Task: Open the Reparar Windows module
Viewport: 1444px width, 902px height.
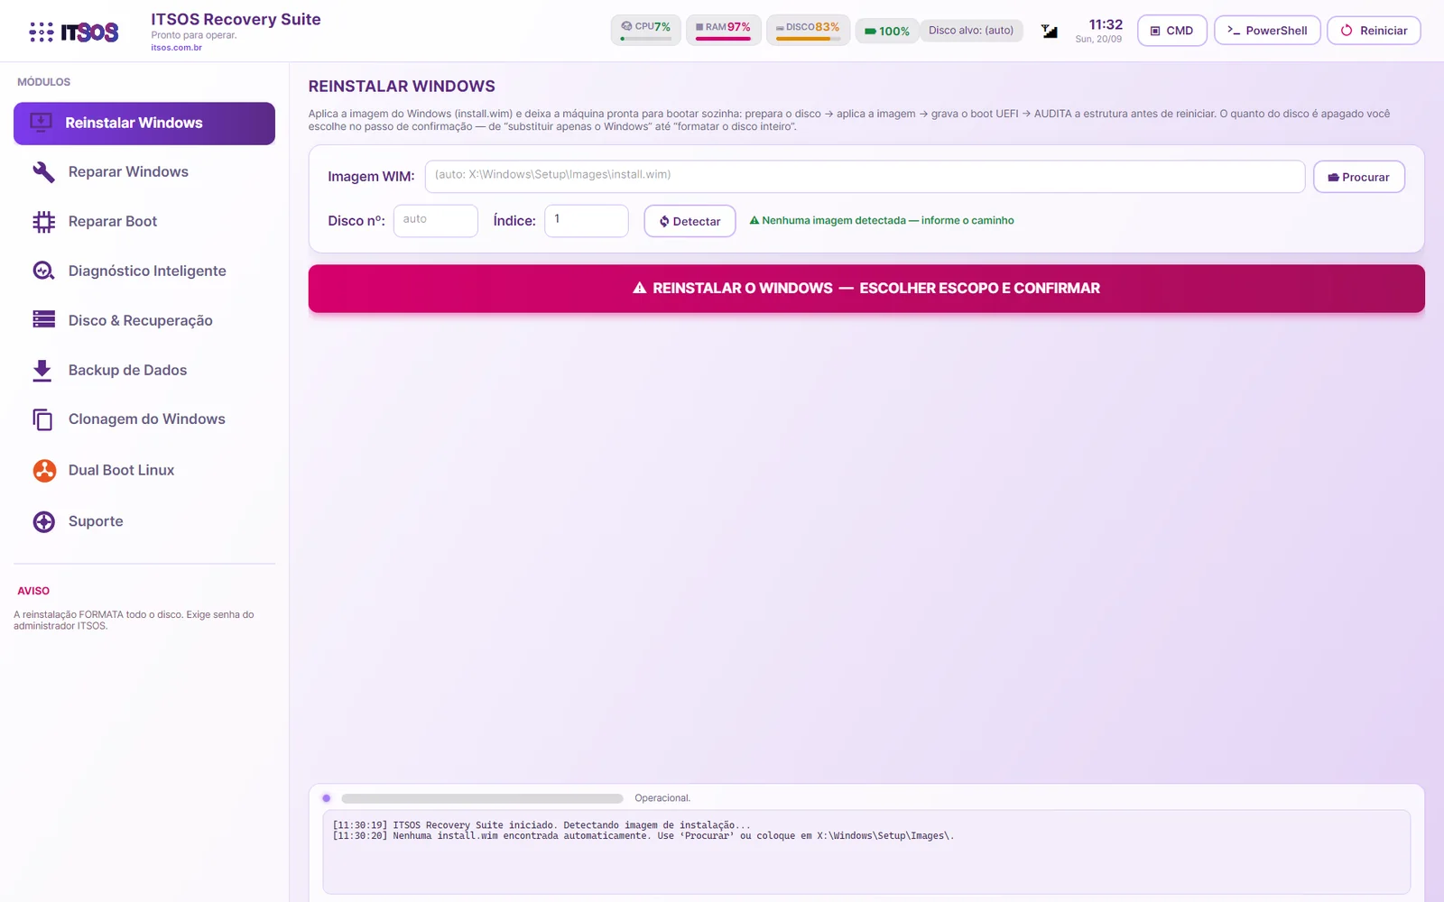Action: tap(144, 171)
